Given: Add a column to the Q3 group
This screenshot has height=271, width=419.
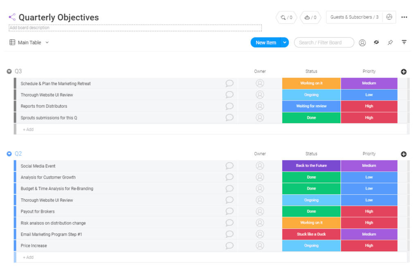Looking at the screenshot, I should point(403,71).
